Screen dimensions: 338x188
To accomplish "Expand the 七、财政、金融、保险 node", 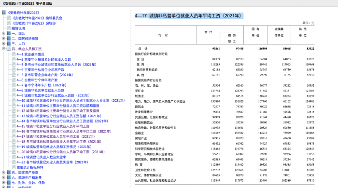I will (4, 183).
